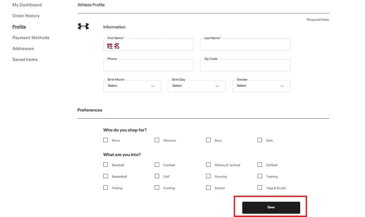Click into the Phone field
This screenshot has width=365, height=217.
148,66
